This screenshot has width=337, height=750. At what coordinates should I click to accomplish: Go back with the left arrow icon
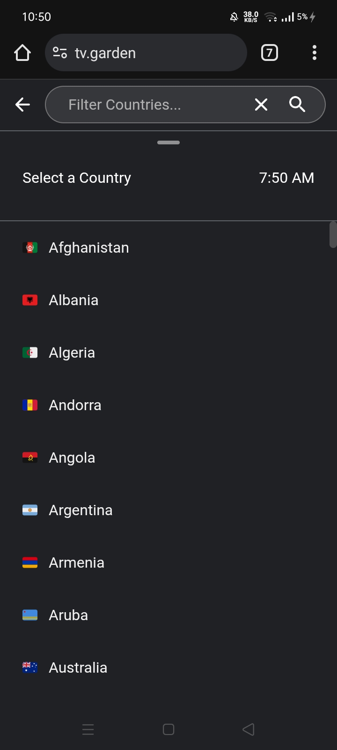[22, 105]
